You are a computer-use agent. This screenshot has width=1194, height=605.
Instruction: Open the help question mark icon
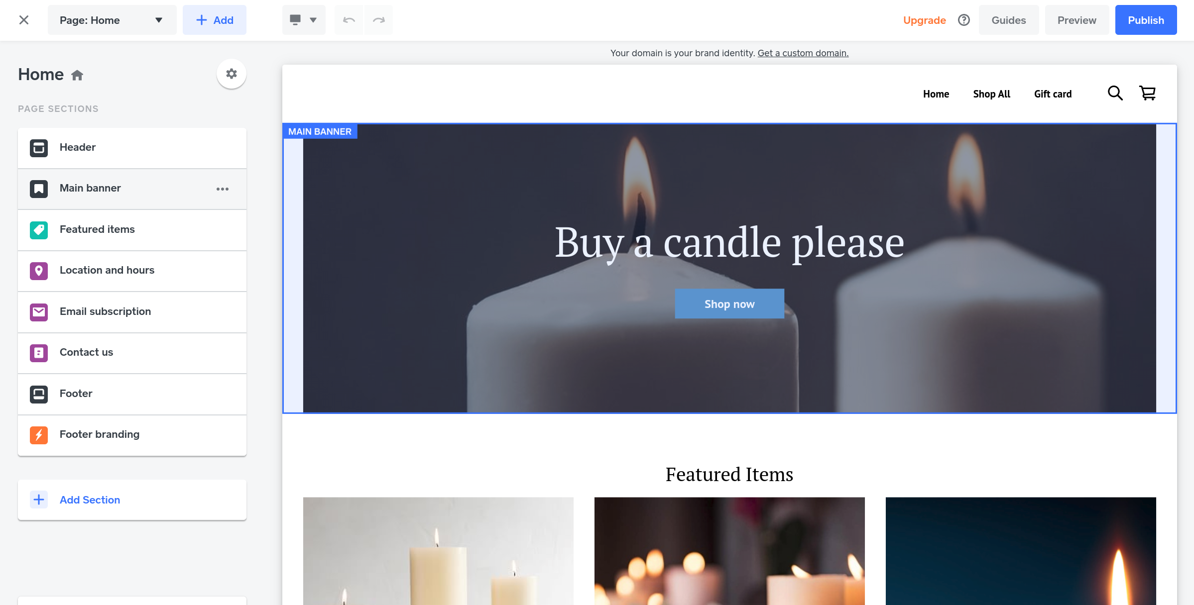pos(963,20)
